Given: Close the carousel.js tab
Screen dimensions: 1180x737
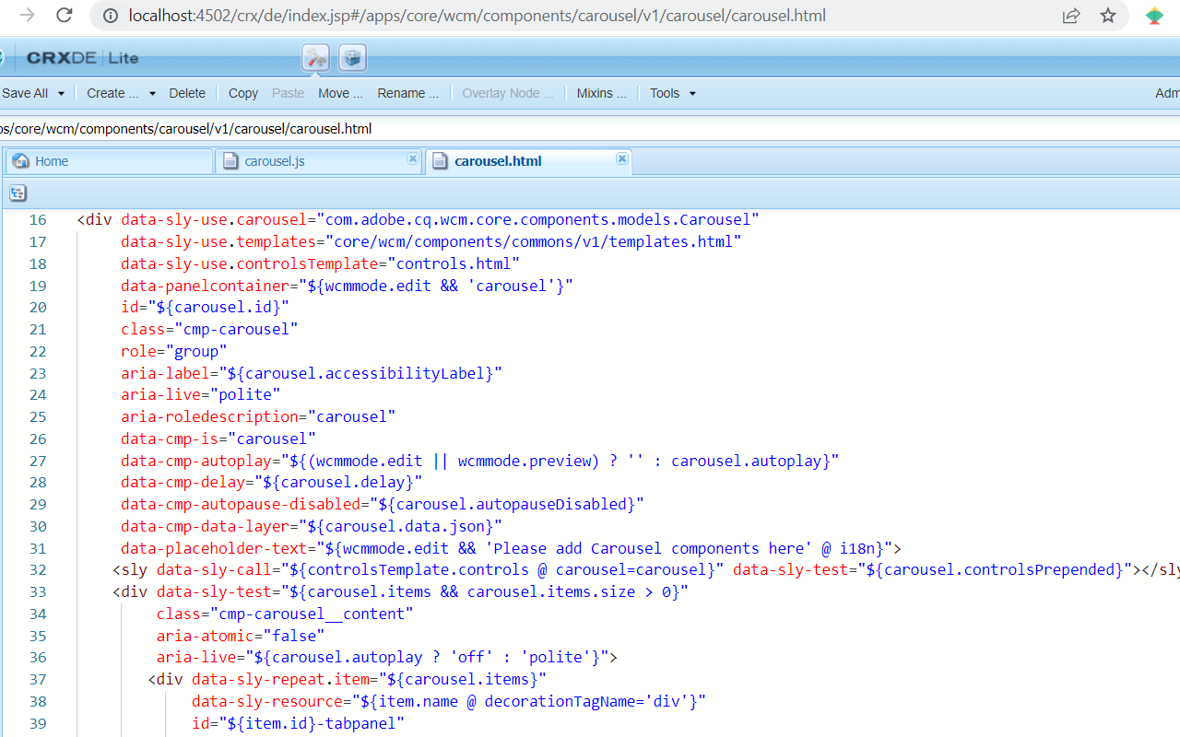Looking at the screenshot, I should pos(412,158).
